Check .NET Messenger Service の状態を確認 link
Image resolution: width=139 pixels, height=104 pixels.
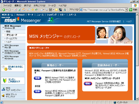(x=104, y=21)
